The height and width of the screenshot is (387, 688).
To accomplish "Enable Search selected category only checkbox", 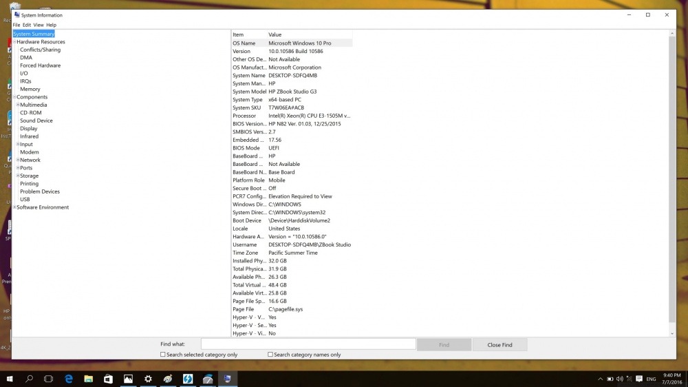I will pos(163,355).
